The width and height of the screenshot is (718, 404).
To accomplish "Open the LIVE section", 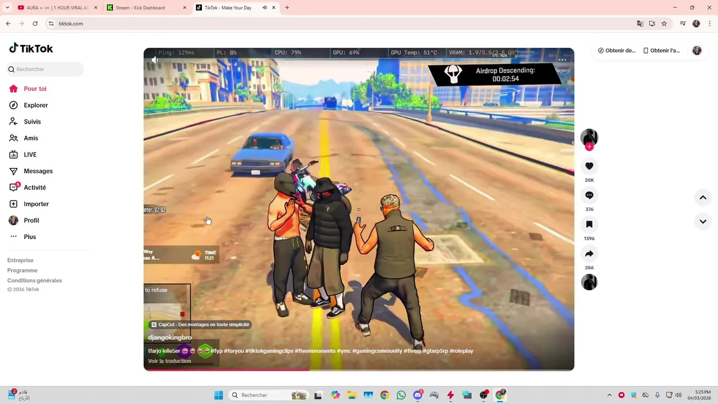I will (30, 154).
